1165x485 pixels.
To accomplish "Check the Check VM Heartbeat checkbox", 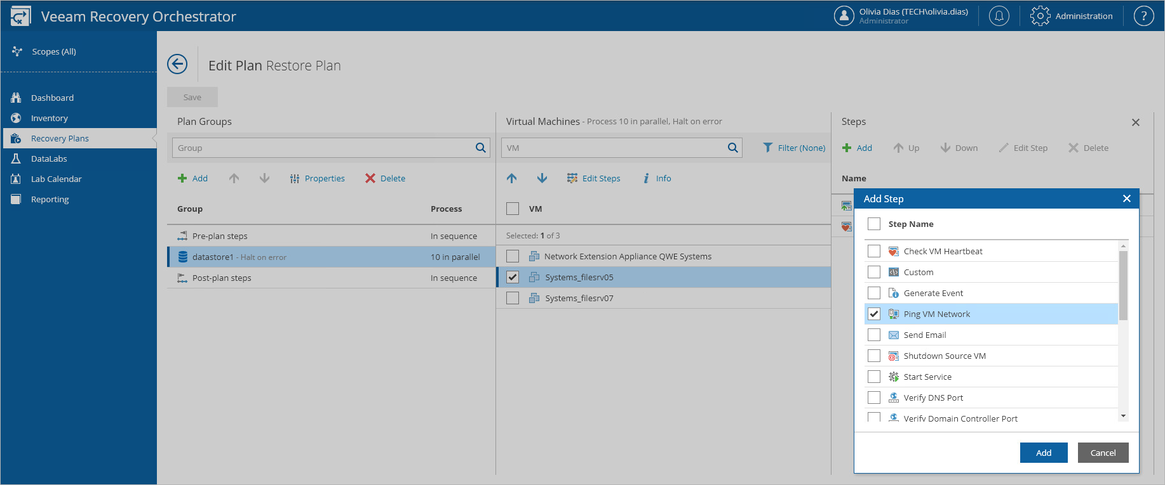I will (x=874, y=251).
